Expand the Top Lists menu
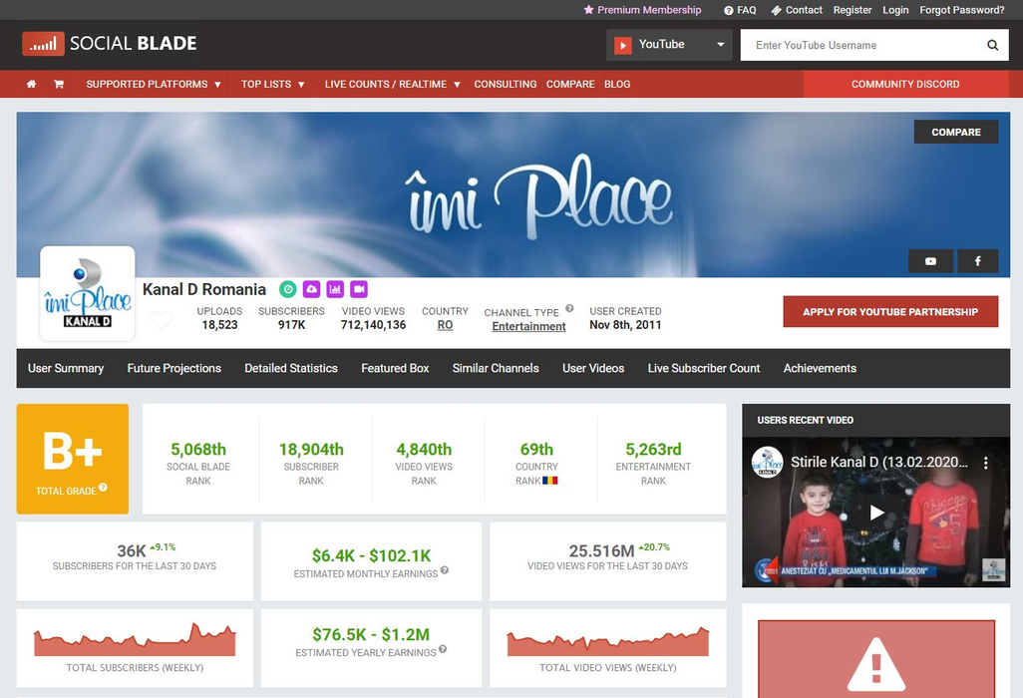The width and height of the screenshot is (1023, 698). pyautogui.click(x=273, y=84)
